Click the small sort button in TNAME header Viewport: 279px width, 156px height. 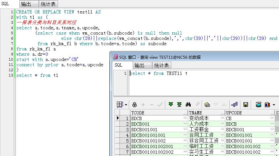click(x=223, y=112)
